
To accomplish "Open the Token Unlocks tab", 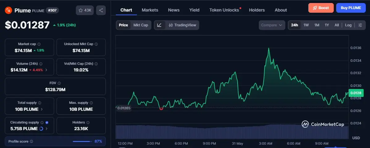I will (x=224, y=10).
